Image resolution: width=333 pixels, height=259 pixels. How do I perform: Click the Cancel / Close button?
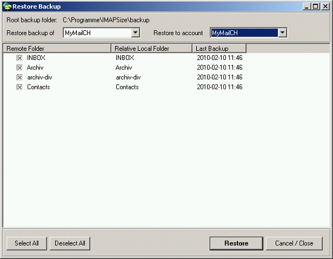point(294,243)
